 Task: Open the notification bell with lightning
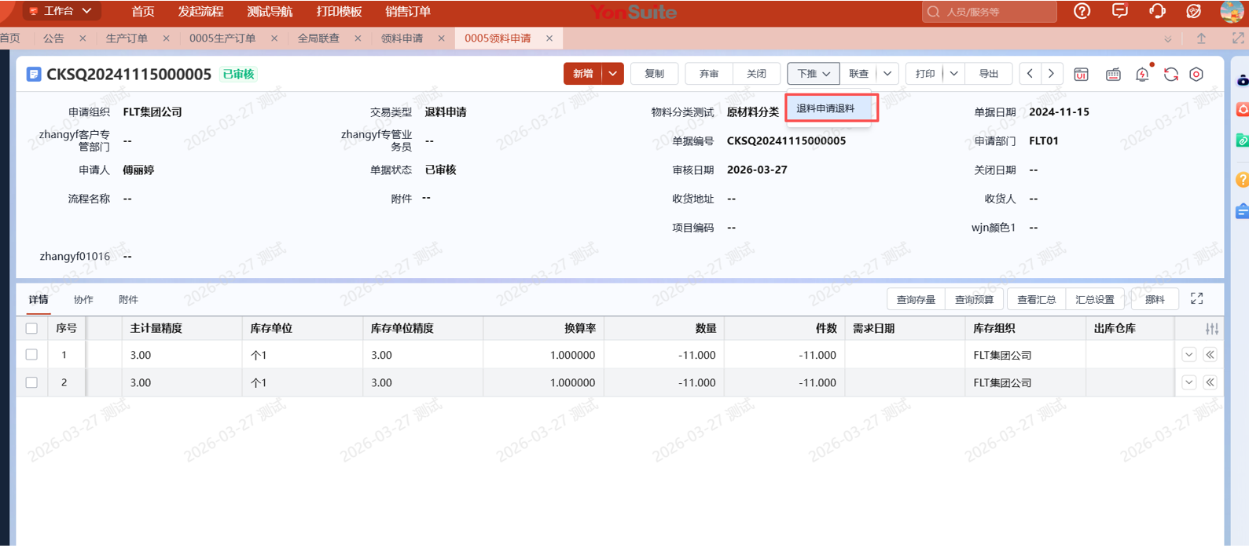point(1142,74)
